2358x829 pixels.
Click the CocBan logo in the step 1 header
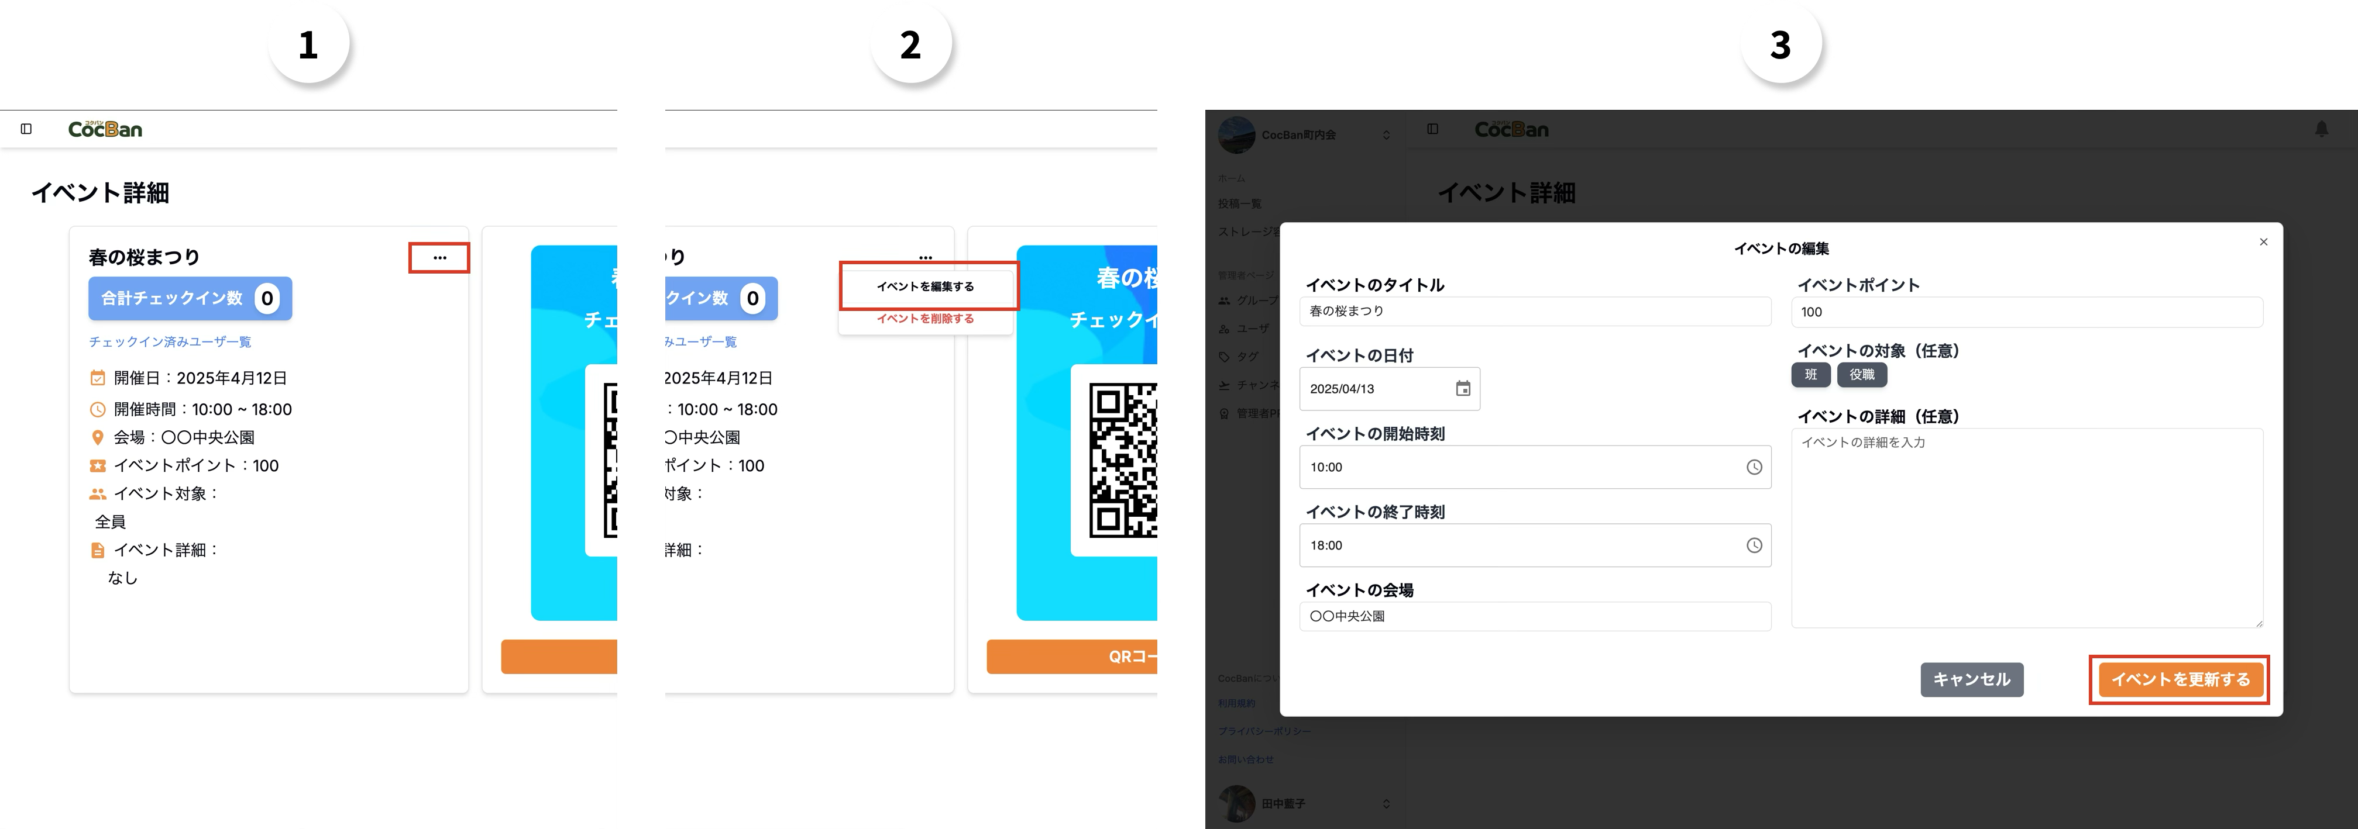pyautogui.click(x=105, y=129)
